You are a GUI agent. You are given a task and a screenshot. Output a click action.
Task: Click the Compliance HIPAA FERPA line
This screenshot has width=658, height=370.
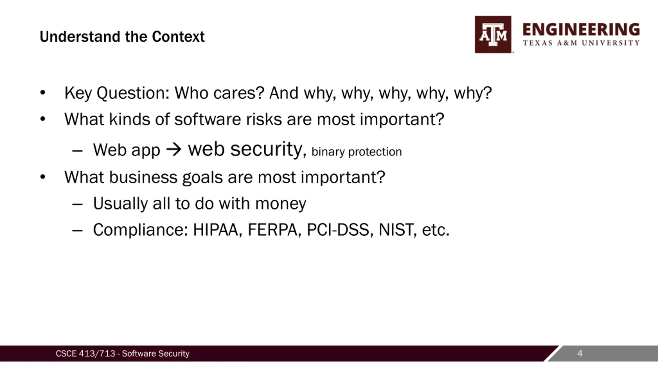coord(271,230)
